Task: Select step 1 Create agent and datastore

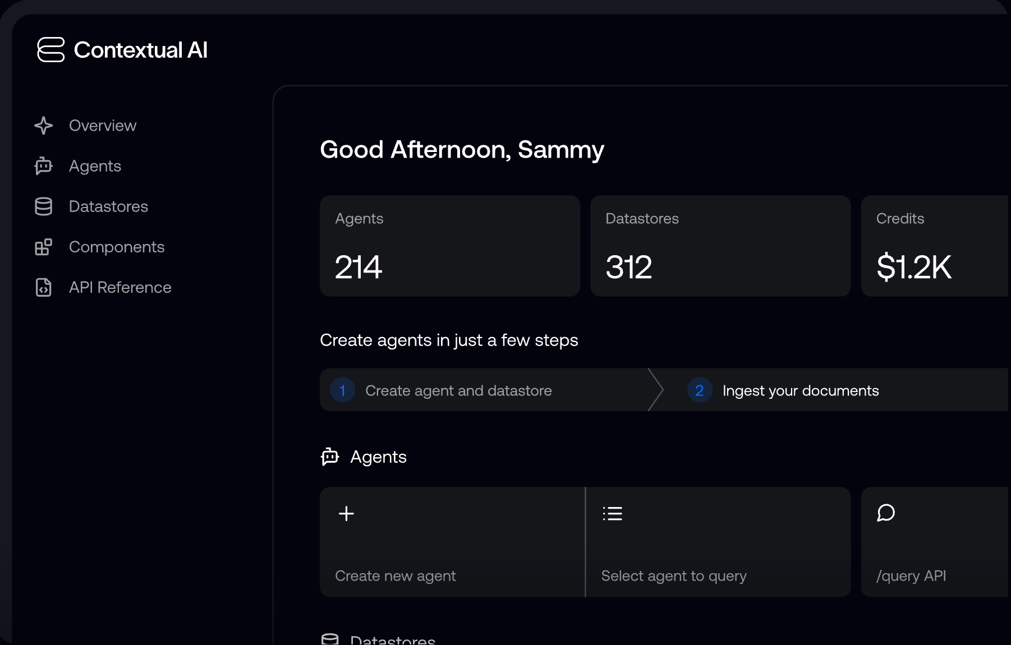Action: [x=458, y=390]
